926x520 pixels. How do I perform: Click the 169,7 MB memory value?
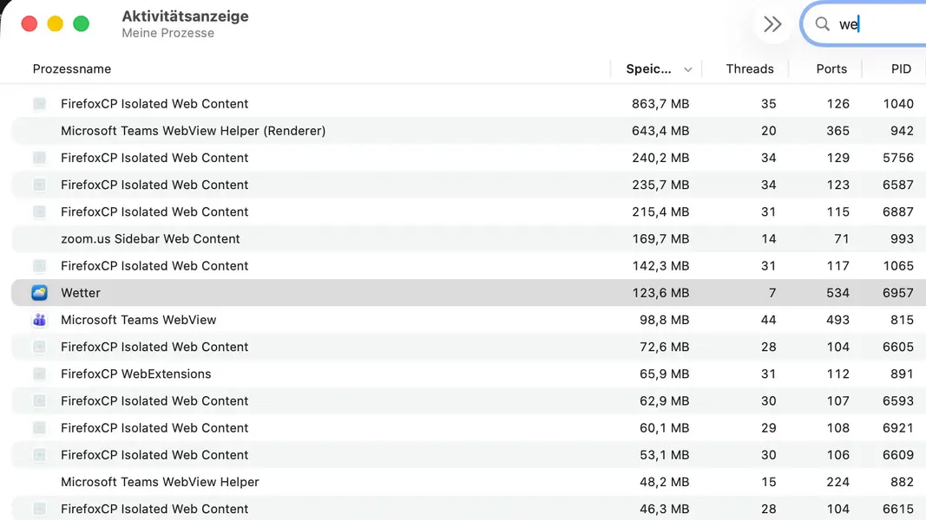[x=660, y=239]
